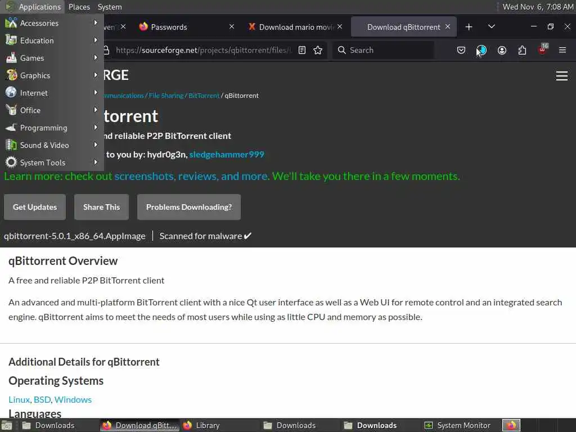
Task: Click the Firefox icon in the bottom-right panel
Action: click(x=511, y=425)
